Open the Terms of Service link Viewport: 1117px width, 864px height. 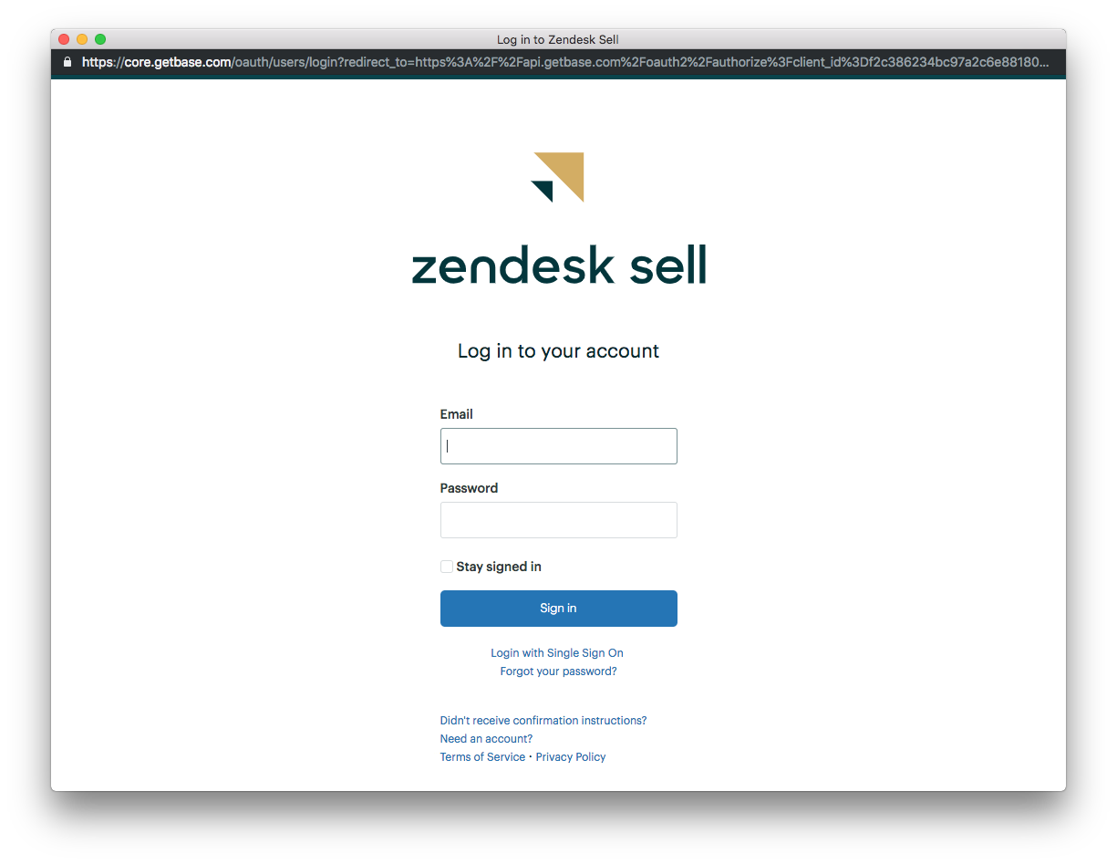click(x=482, y=757)
